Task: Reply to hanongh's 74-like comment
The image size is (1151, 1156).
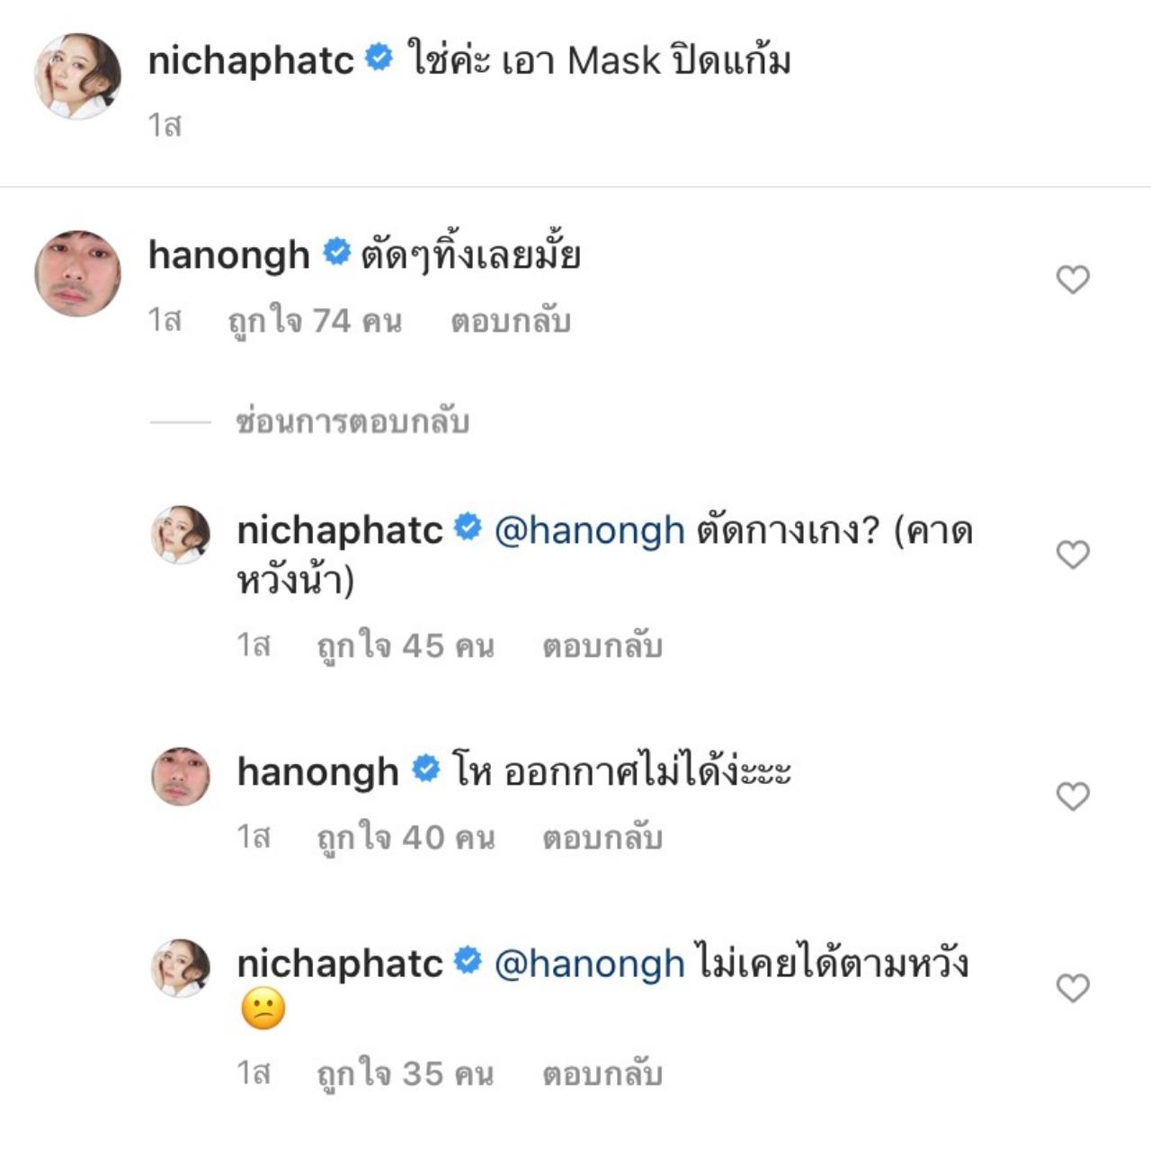Action: [510, 321]
